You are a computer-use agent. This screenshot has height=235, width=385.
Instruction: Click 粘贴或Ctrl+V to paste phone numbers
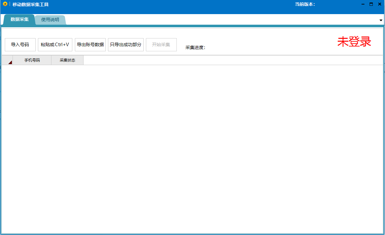point(55,45)
